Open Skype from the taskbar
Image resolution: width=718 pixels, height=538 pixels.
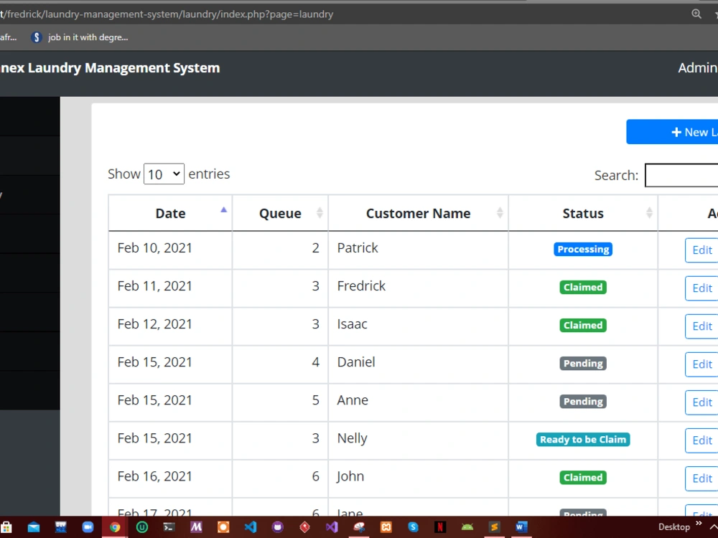(x=413, y=527)
